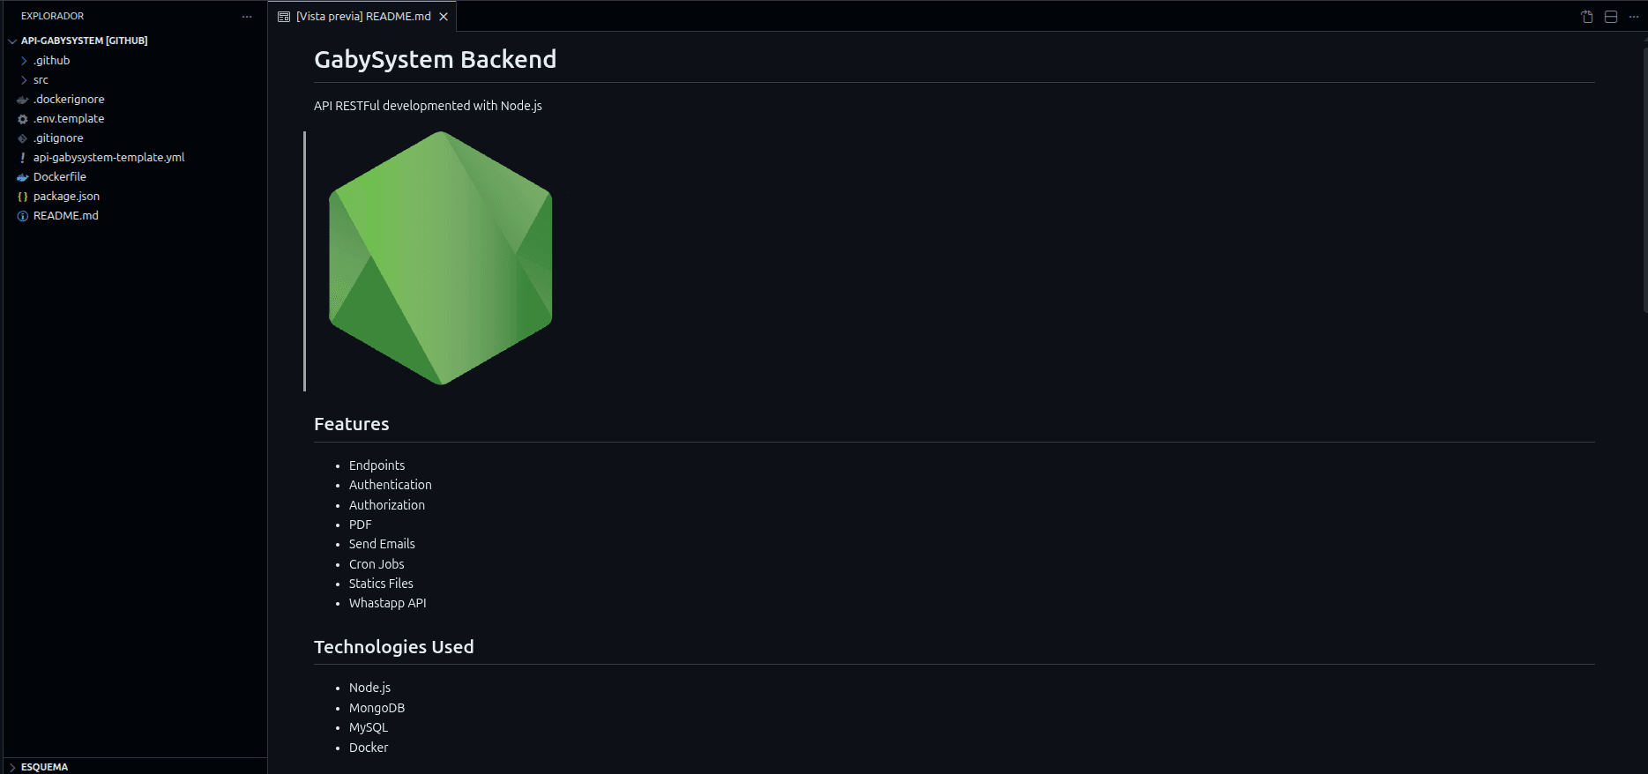Open editor More Actions via the ellipsis icon
Viewport: 1648px width, 774px height.
pos(1634,16)
